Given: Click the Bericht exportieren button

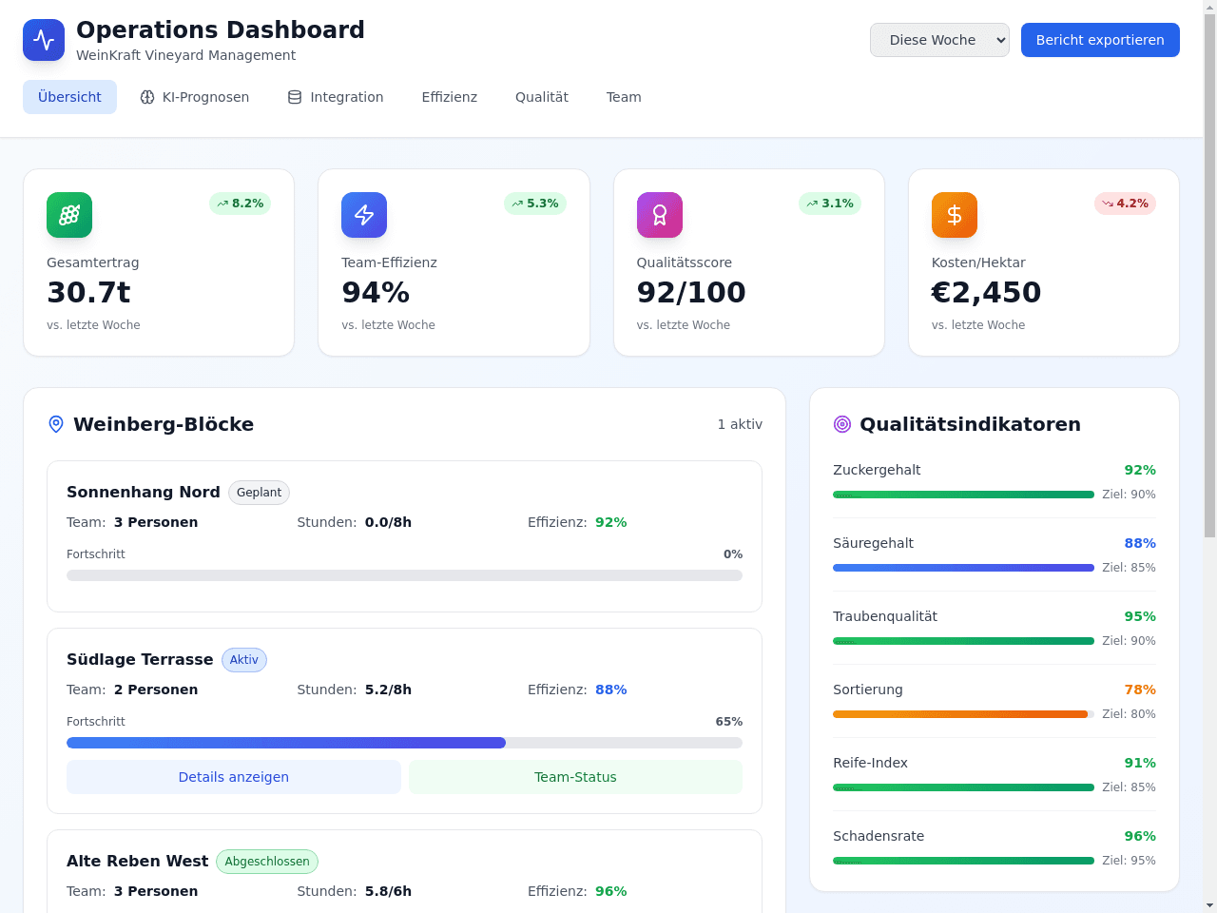Looking at the screenshot, I should coord(1100,40).
